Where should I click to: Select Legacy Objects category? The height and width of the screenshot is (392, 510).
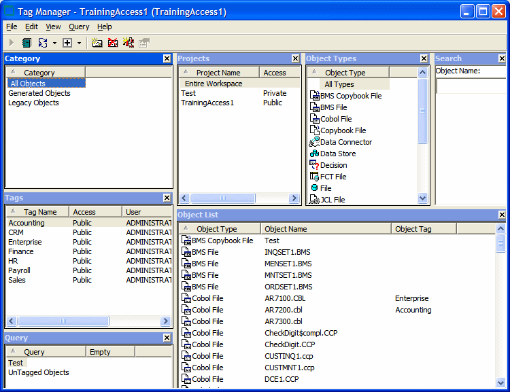coord(33,103)
